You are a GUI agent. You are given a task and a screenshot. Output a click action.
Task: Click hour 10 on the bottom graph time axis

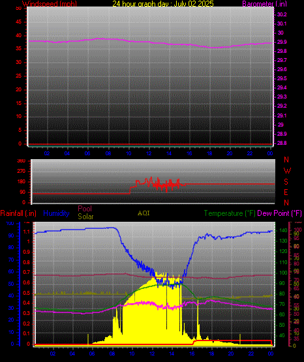click(132, 354)
